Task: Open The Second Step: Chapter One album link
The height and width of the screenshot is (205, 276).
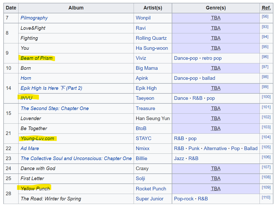Action: (x=55, y=108)
